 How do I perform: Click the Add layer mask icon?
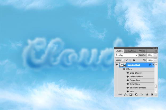[131, 94]
